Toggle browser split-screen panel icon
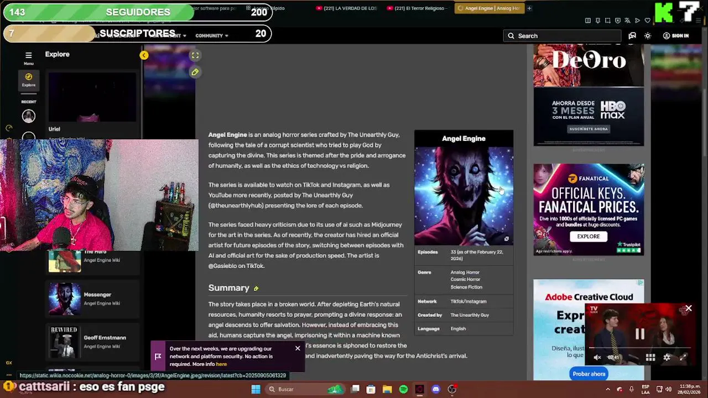This screenshot has width=708, height=398. pos(587,20)
